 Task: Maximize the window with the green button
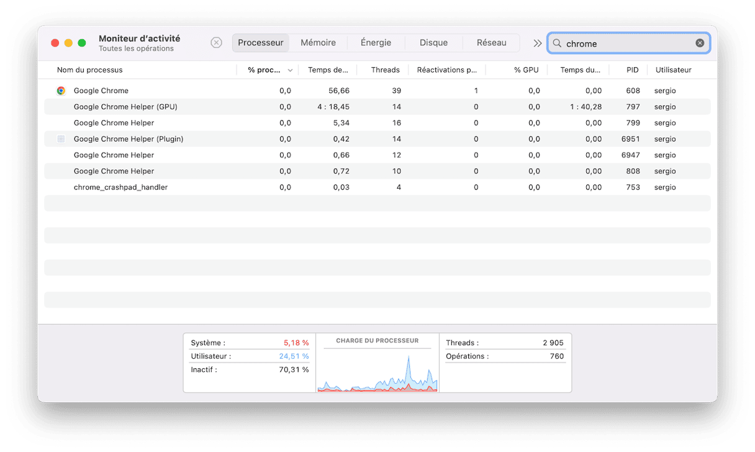[82, 43]
